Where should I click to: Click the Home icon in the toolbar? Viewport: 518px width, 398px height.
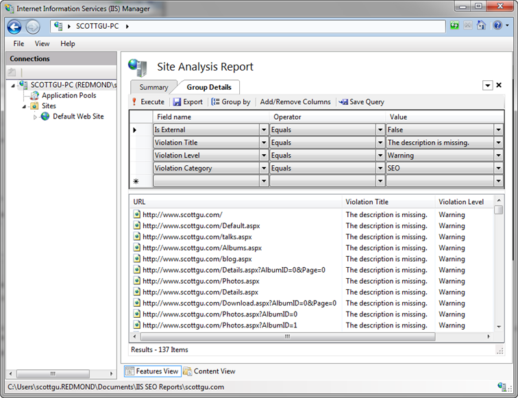tap(481, 25)
